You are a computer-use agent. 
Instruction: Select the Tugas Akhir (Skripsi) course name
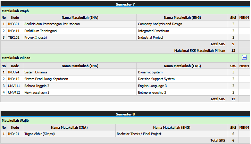40,134
